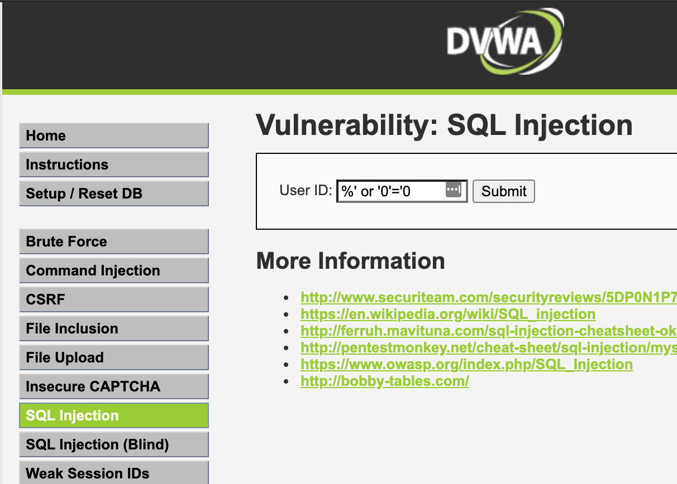
Task: Open Weak Session IDs page
Action: 114,473
